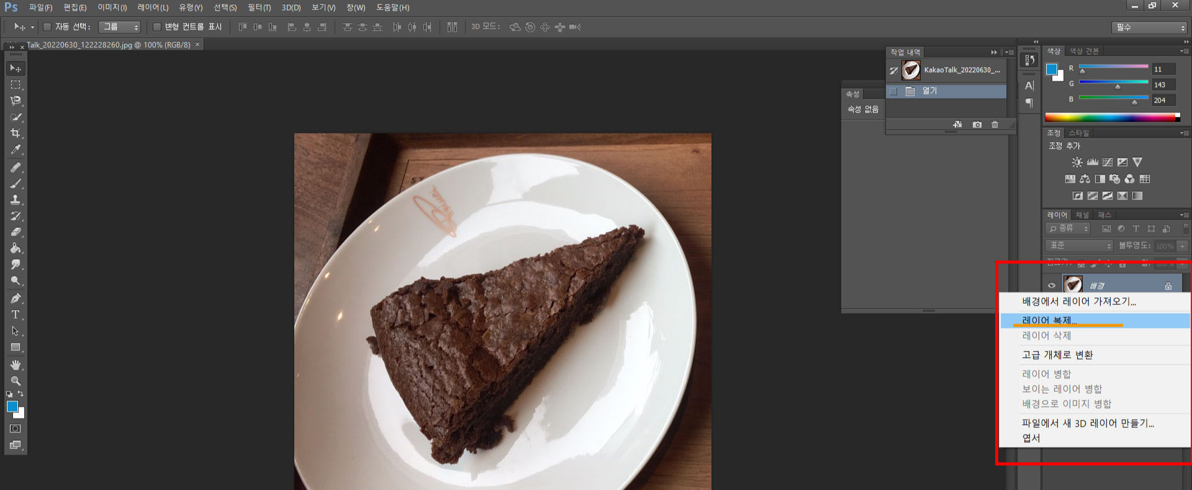The width and height of the screenshot is (1192, 490).
Task: Select the Move tool in toolbox
Action: coord(16,68)
